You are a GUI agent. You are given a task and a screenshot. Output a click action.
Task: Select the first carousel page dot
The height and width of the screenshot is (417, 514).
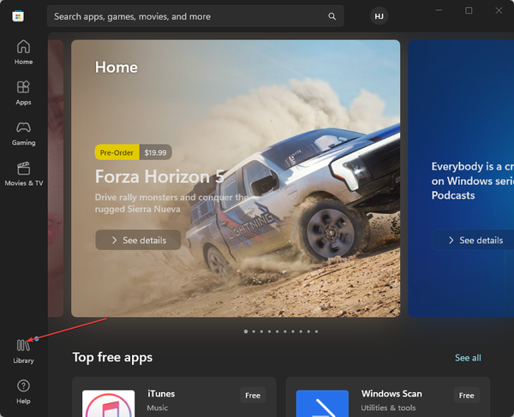click(x=246, y=331)
